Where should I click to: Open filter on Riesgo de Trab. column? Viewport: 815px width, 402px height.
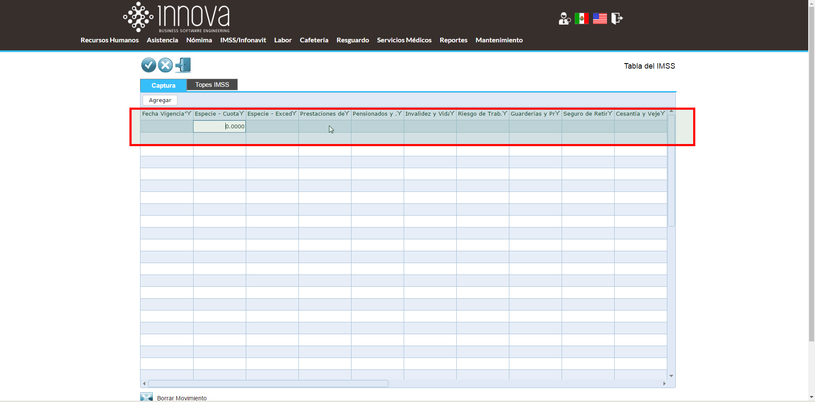[505, 114]
